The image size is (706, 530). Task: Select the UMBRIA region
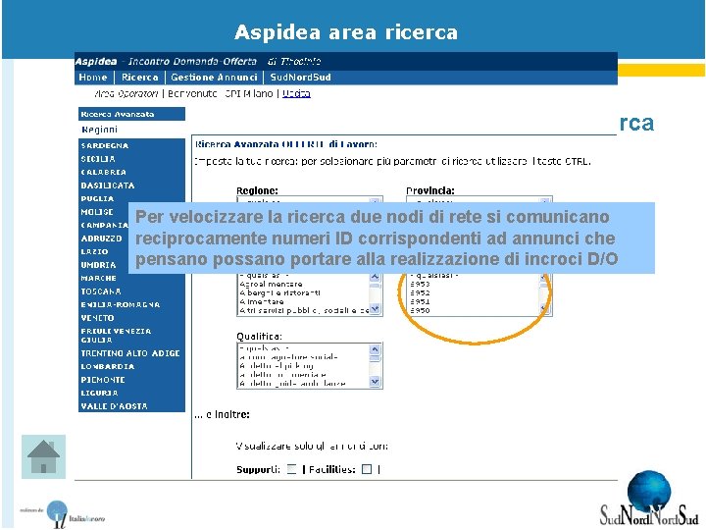click(x=98, y=265)
